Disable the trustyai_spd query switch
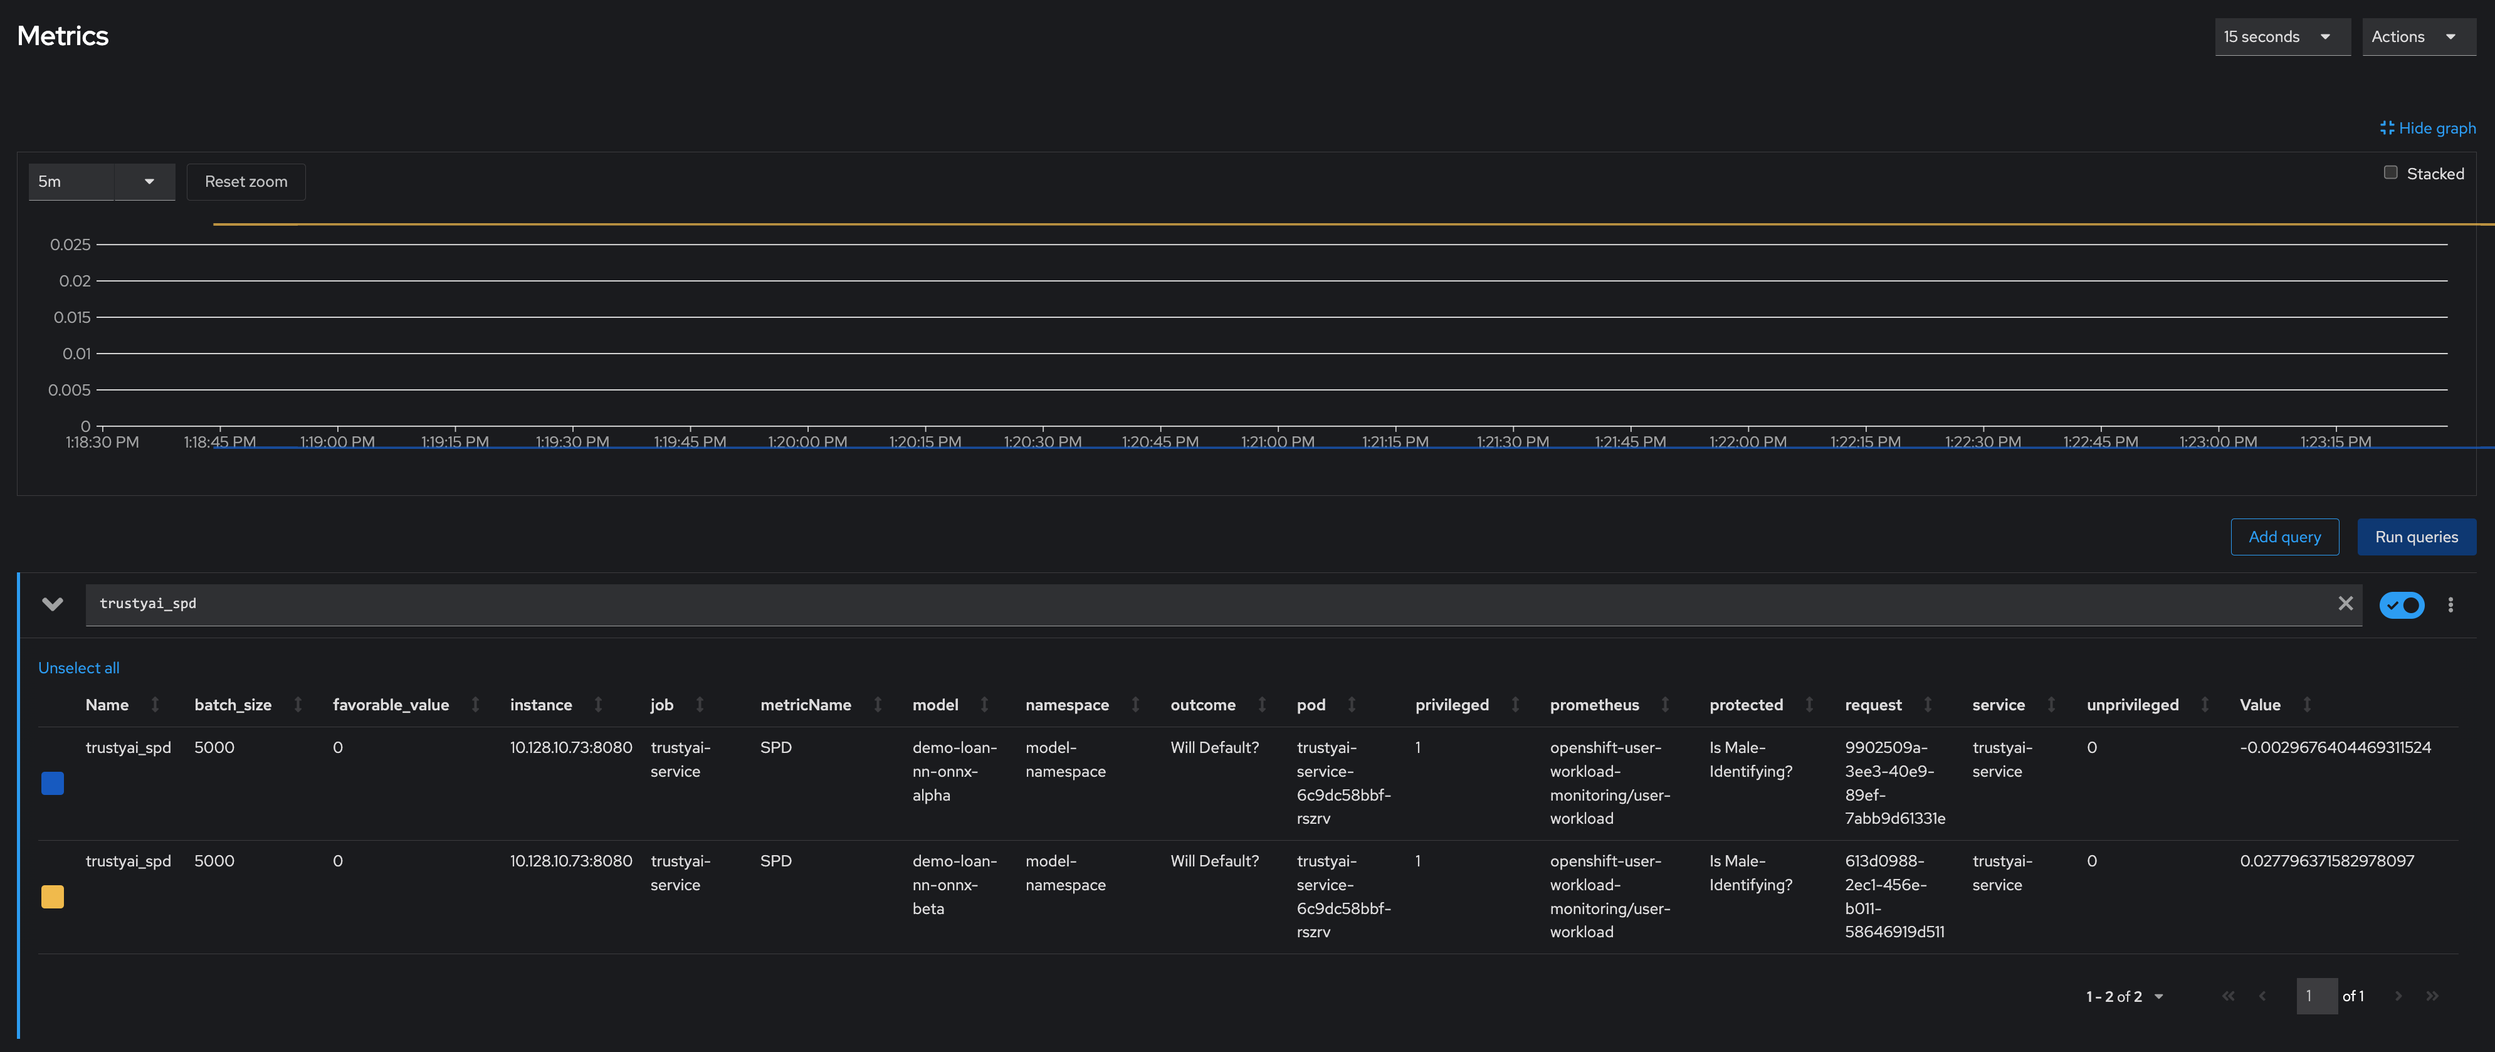This screenshot has width=2495, height=1052. coord(2402,604)
